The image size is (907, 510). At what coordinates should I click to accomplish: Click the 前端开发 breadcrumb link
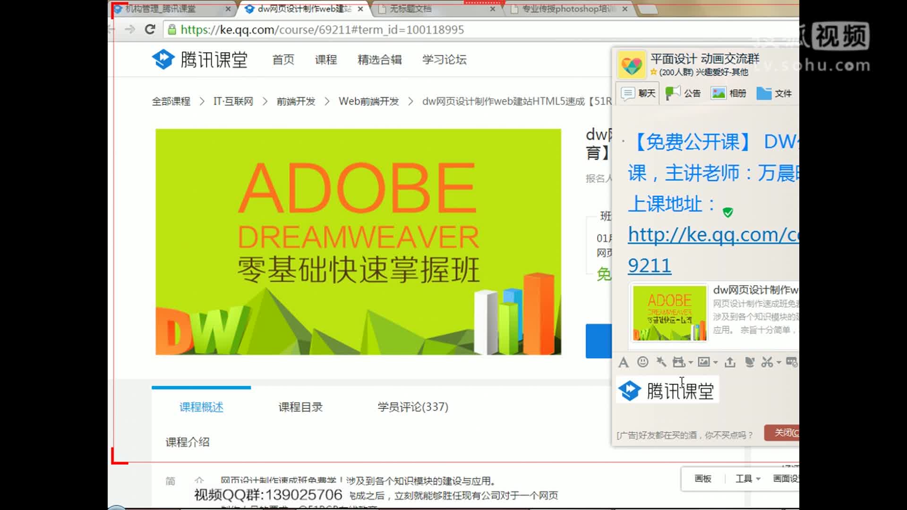(296, 102)
